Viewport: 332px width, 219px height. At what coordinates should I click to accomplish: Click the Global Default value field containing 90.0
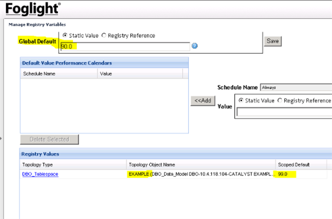tap(125, 46)
